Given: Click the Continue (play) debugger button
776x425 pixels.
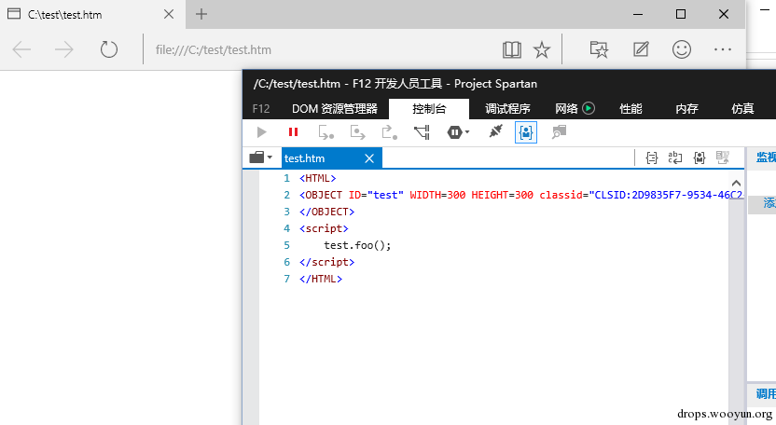Looking at the screenshot, I should [x=262, y=132].
